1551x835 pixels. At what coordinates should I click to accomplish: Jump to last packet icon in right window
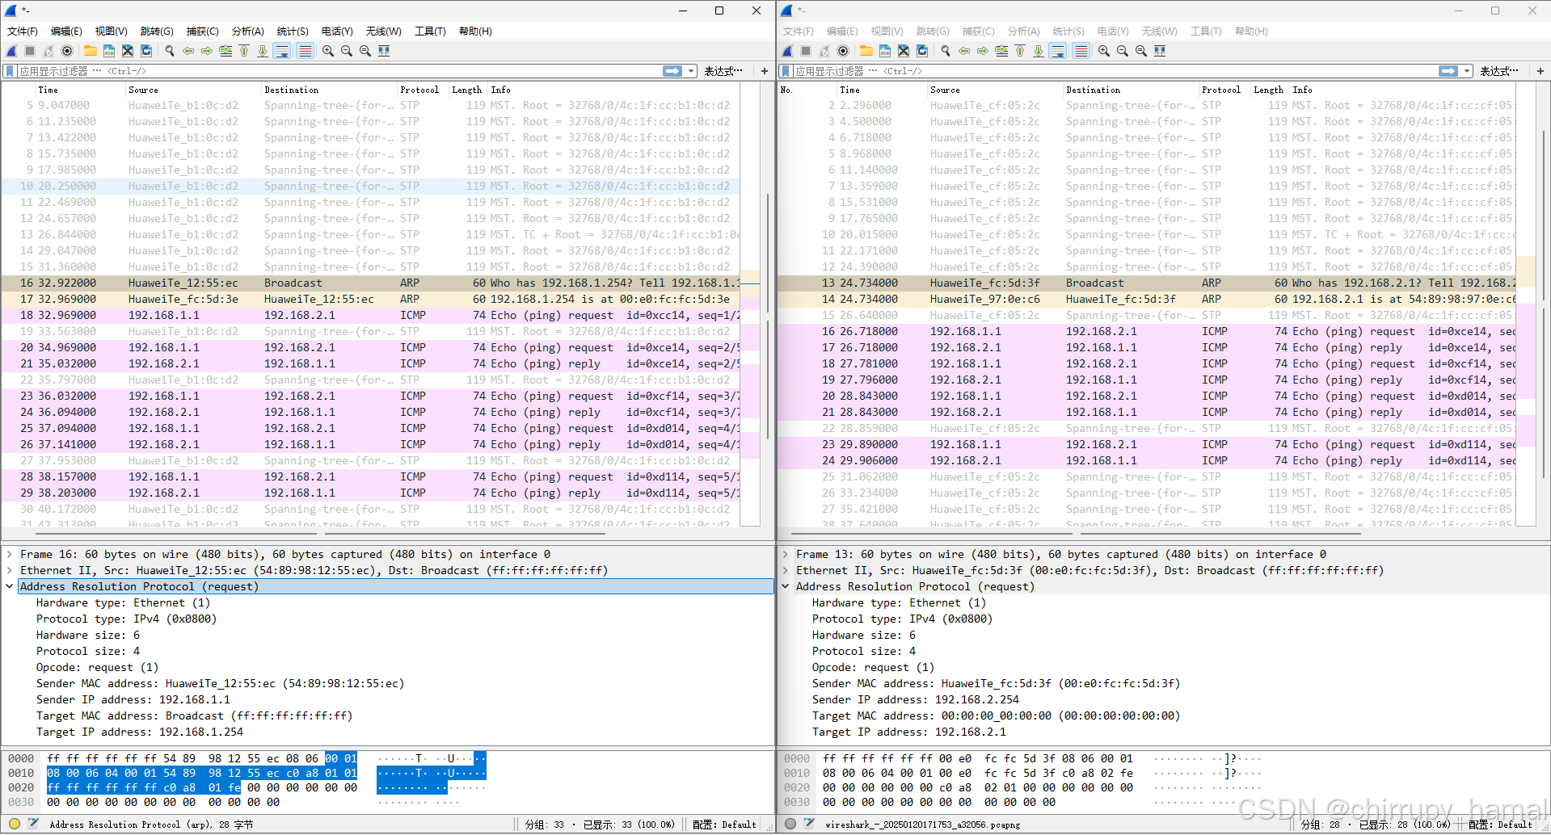click(x=1039, y=51)
